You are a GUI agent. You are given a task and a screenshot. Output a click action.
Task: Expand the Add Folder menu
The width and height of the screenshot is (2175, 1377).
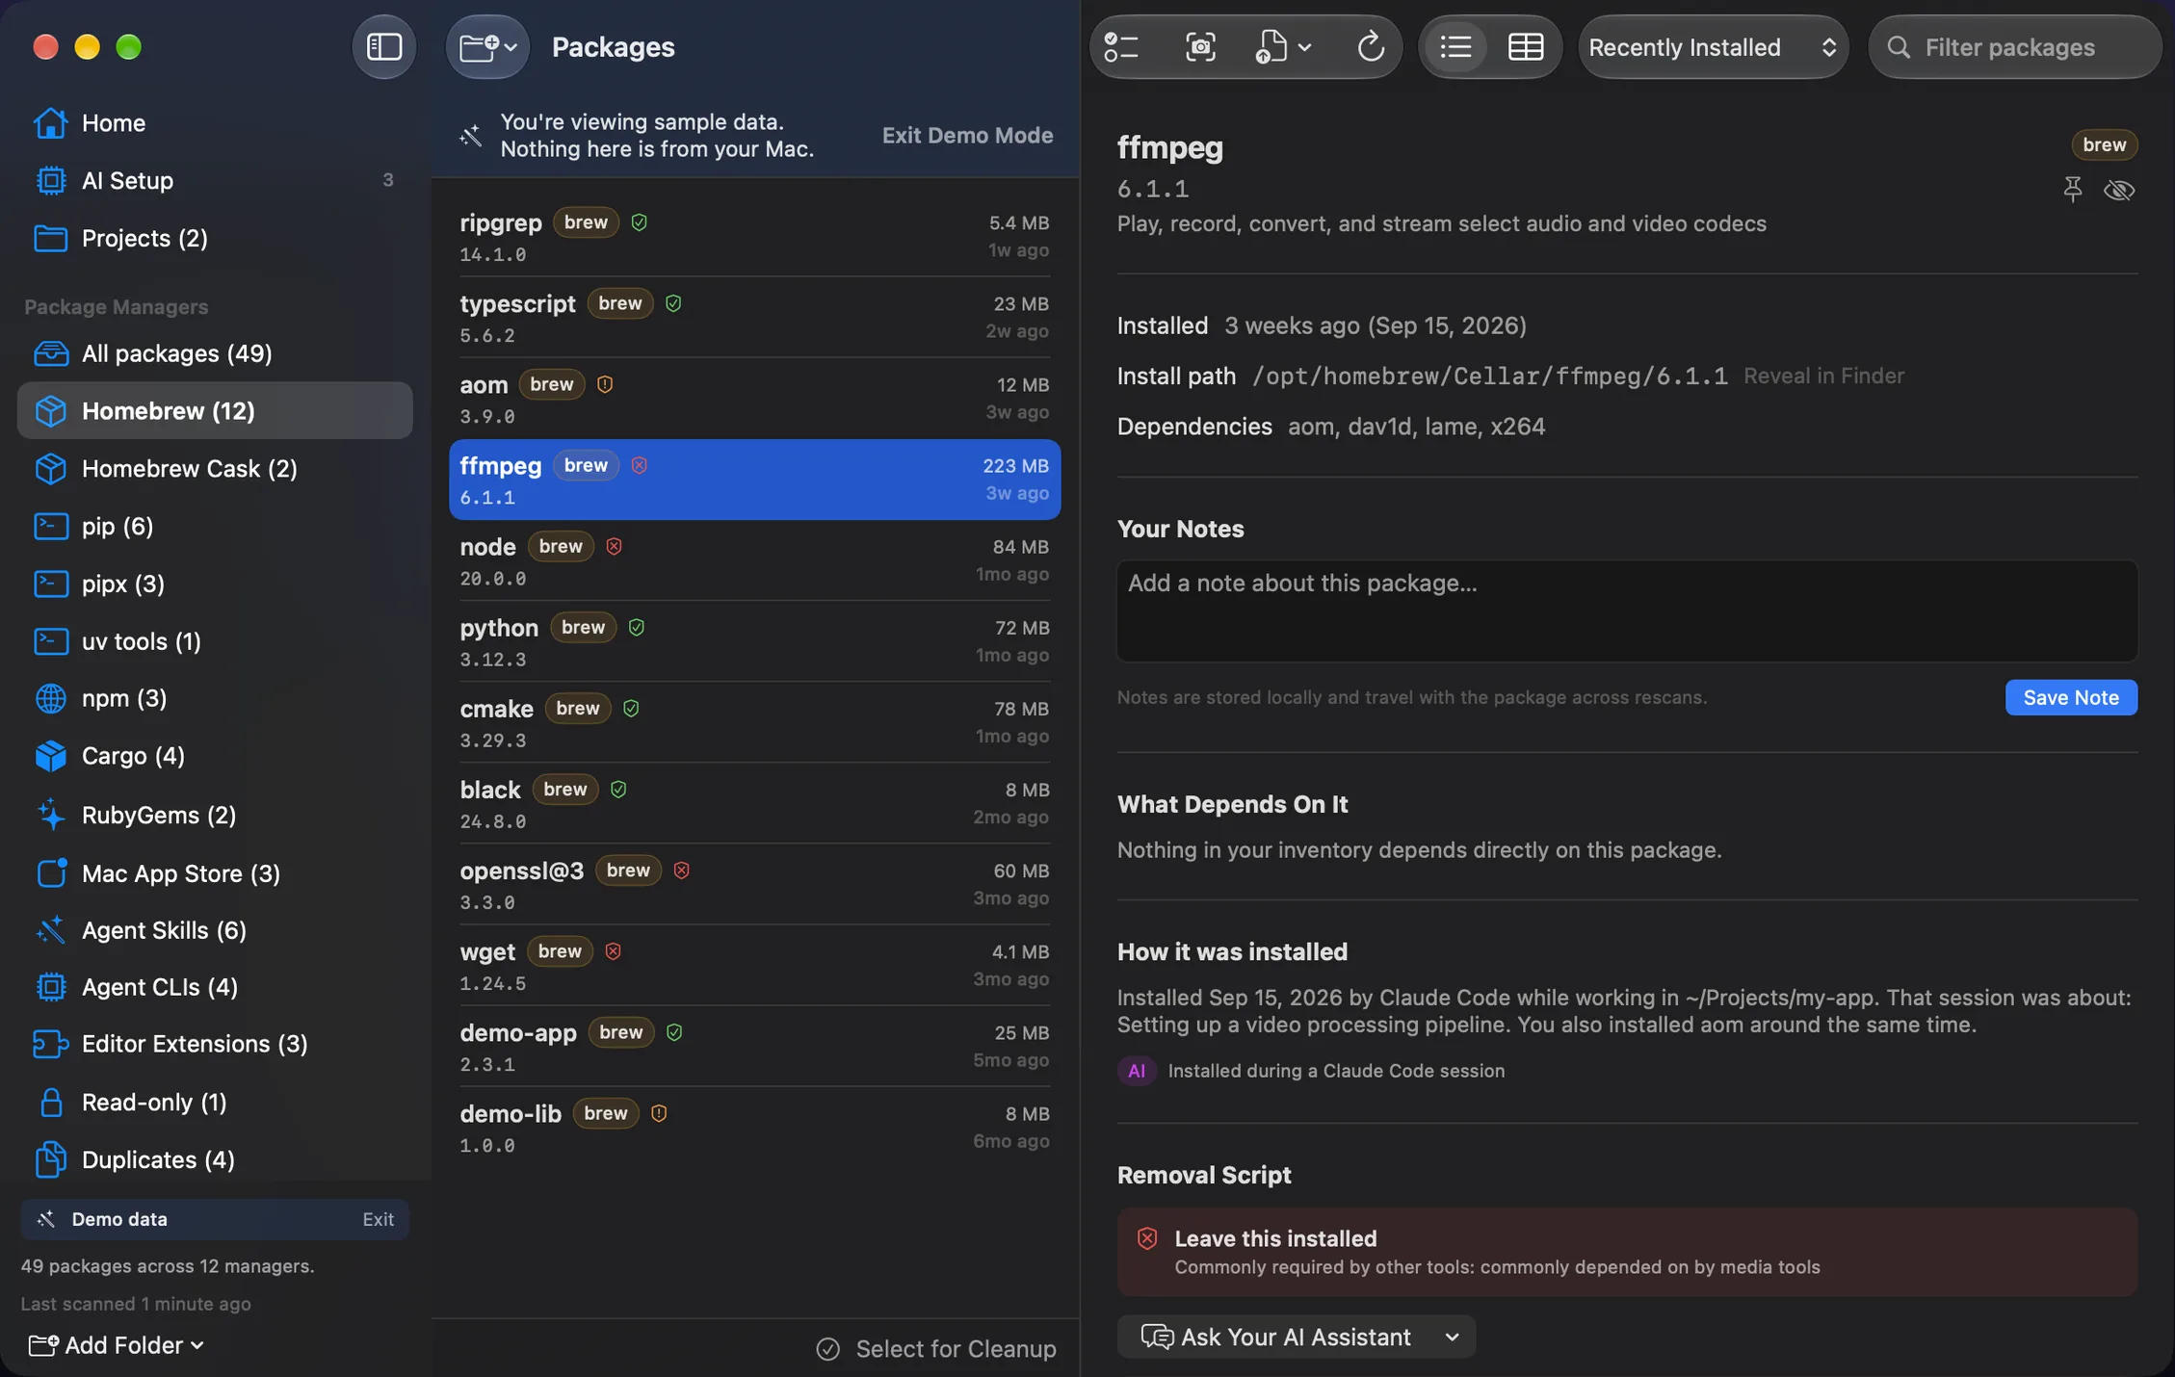pos(117,1345)
